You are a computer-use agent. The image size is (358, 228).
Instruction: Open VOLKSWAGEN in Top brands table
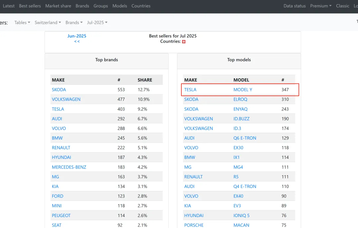tap(66, 99)
